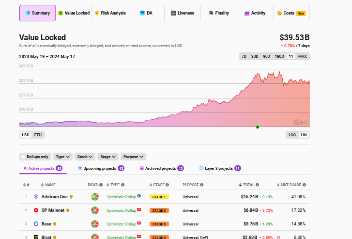The height and width of the screenshot is (239, 352).
Task: Click OP Mainnet's shield badge icon
Action: (x=68, y=210)
